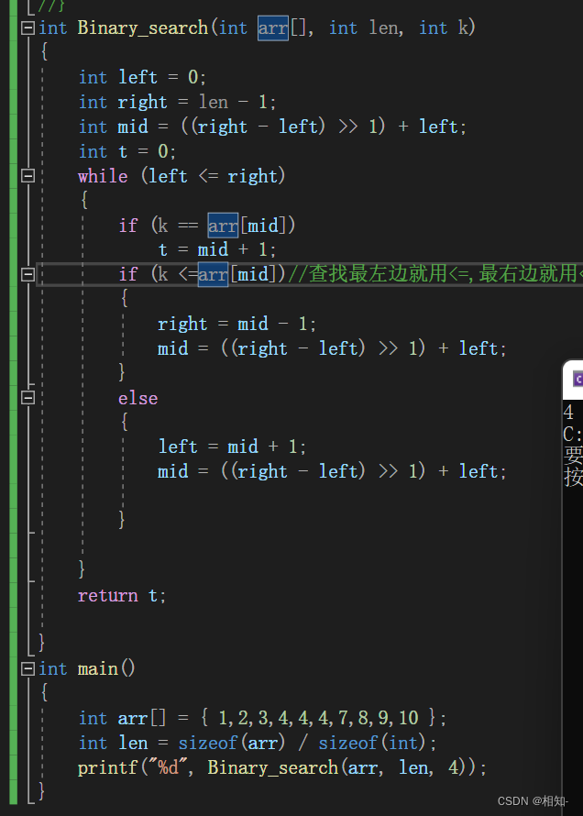This screenshot has height=816, width=583.
Task: Click 'sizeof(arr)' in the len declaration
Action: click(232, 743)
